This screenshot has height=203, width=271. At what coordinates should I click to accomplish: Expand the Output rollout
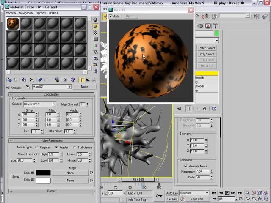point(51,191)
